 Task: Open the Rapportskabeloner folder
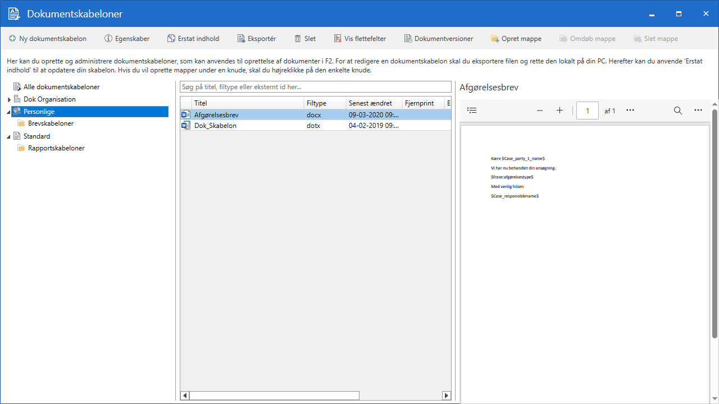click(x=56, y=148)
